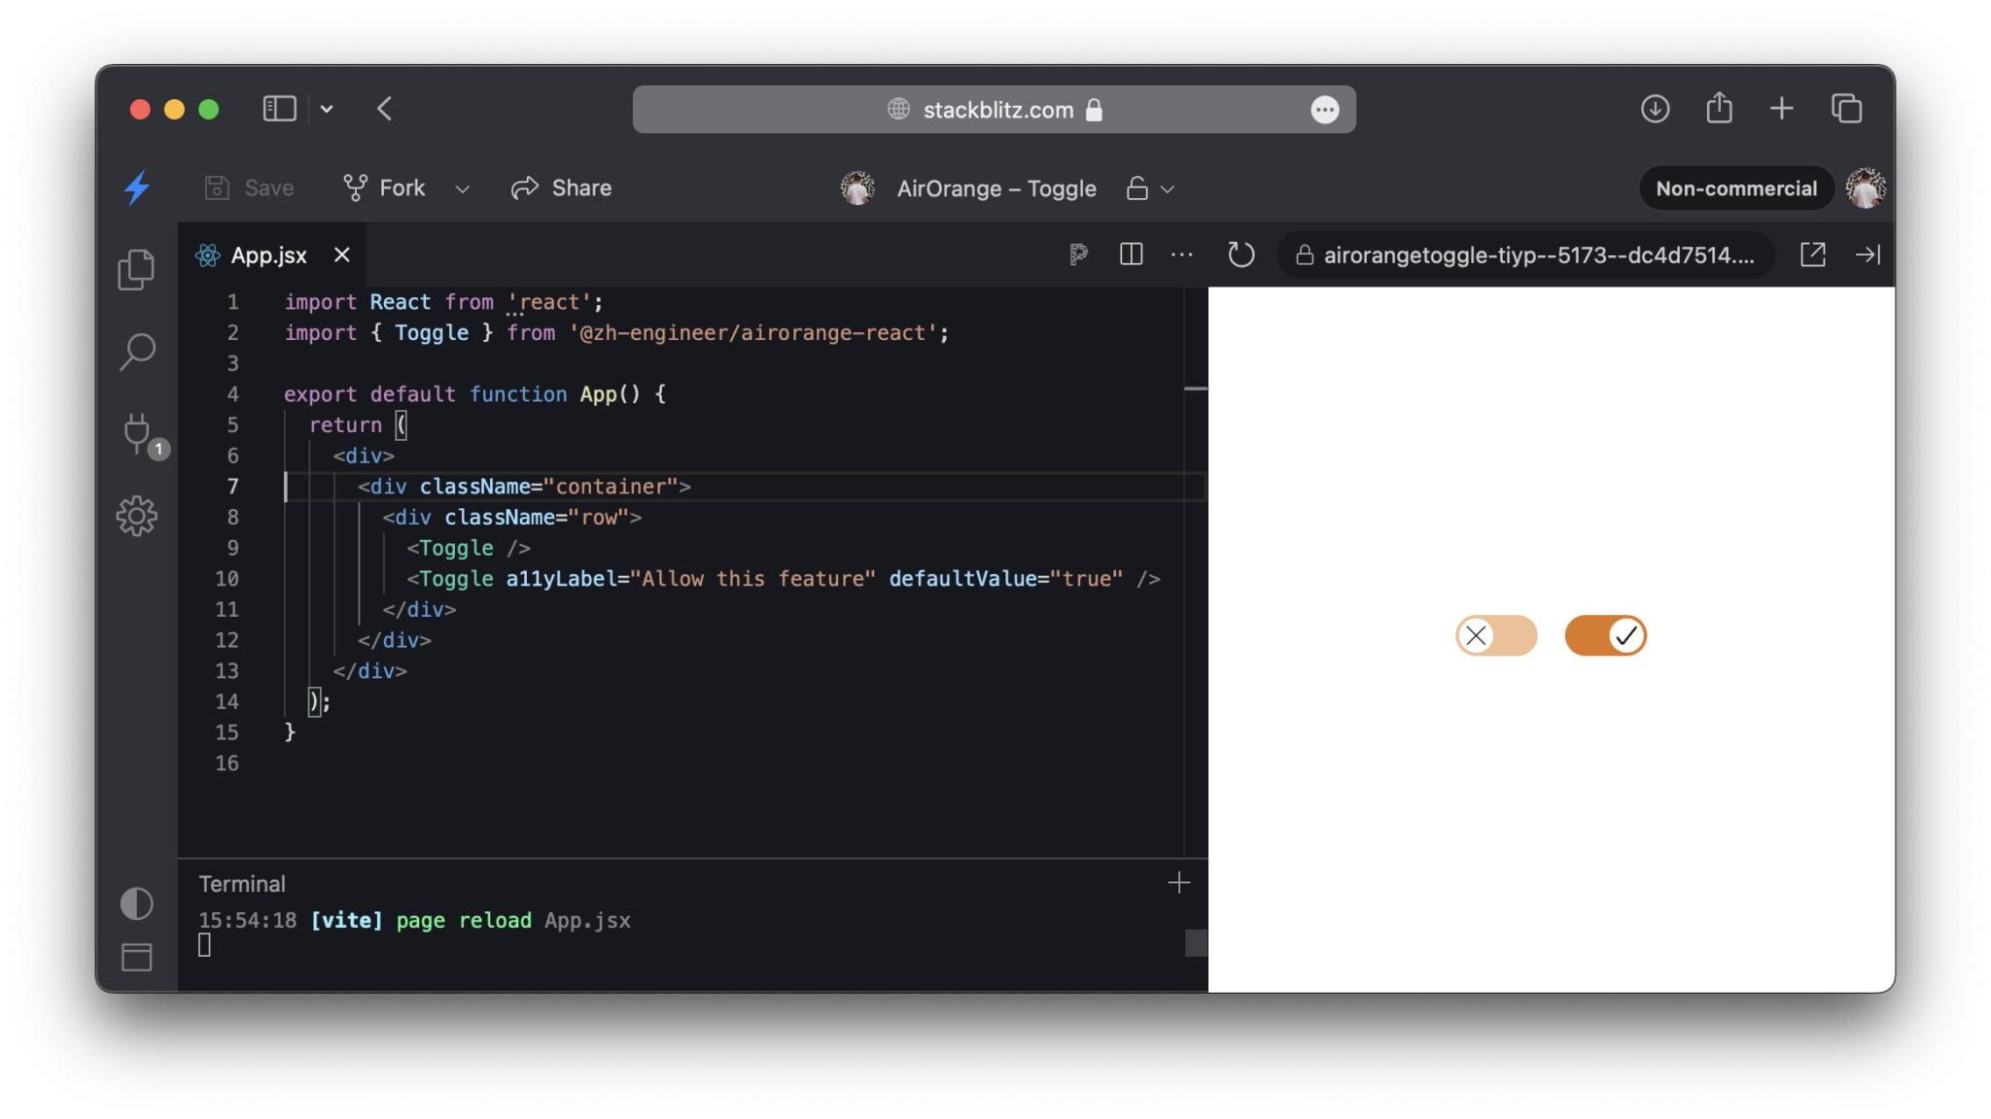Screen dimensions: 1991x1119
Task: Open the file explorer in the sidebar
Action: pyautogui.click(x=136, y=269)
